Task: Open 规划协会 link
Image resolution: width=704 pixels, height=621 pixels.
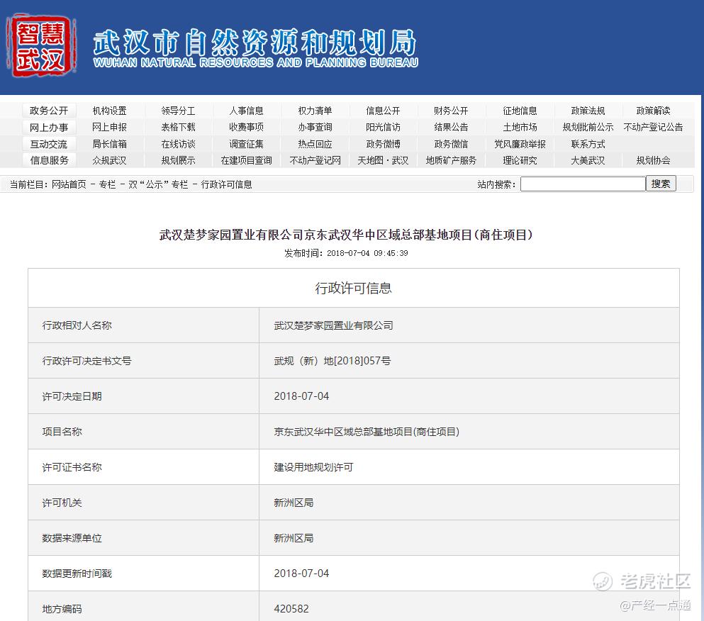Action: click(x=653, y=160)
